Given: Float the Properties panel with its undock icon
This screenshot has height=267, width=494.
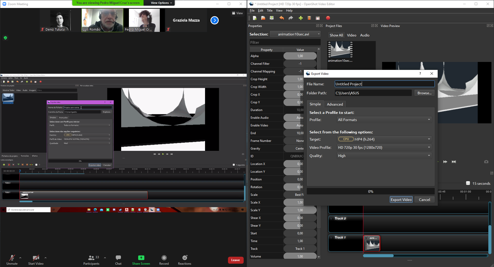Looking at the screenshot, I should [x=317, y=26].
